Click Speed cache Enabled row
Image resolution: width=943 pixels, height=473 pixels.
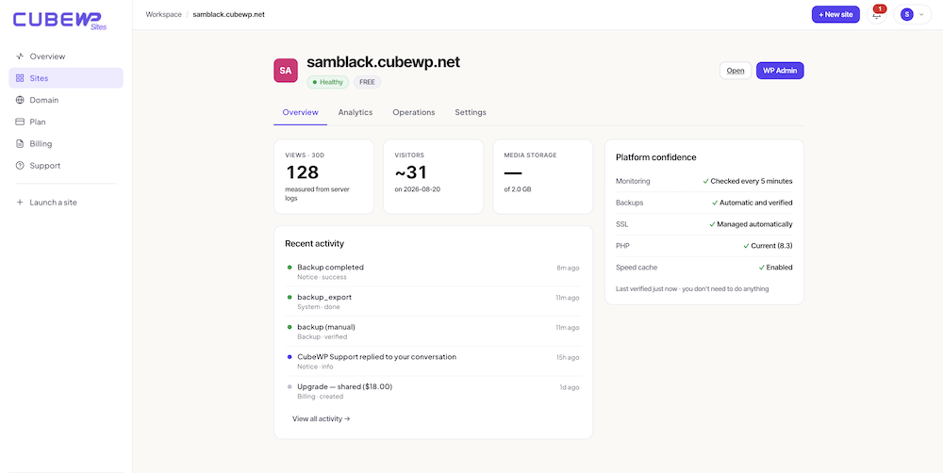tap(704, 268)
